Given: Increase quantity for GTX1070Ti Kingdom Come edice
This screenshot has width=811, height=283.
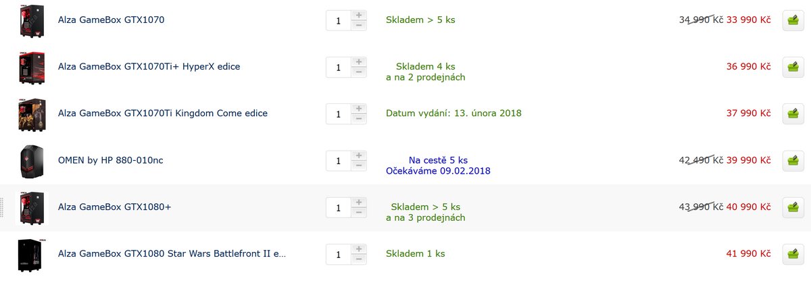Looking at the screenshot, I should [x=359, y=108].
